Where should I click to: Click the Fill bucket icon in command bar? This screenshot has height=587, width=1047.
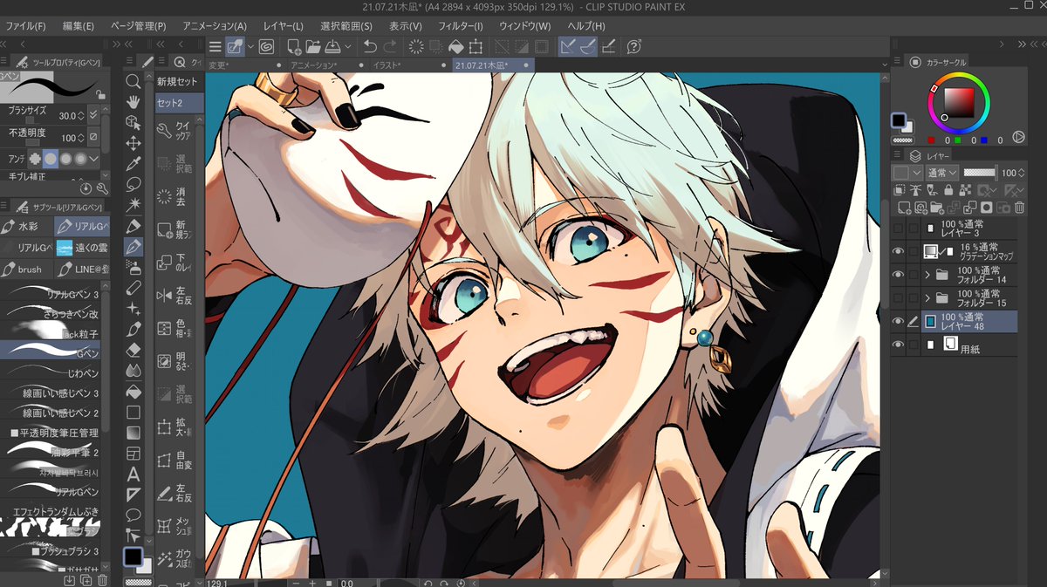tap(456, 46)
